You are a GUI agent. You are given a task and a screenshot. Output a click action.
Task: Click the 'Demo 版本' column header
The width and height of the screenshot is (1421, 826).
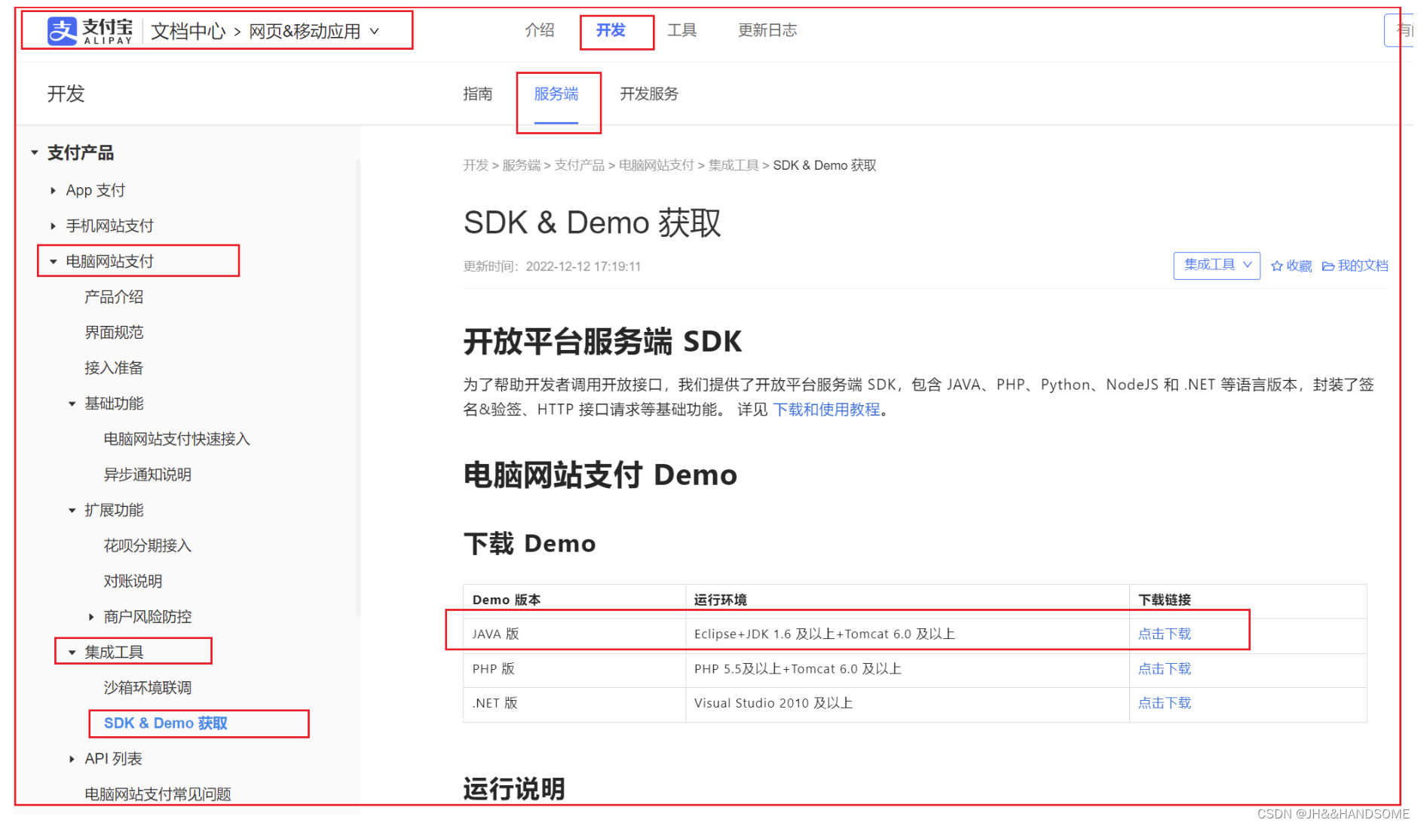pos(574,600)
